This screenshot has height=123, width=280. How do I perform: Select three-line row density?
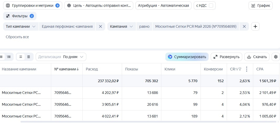tap(29, 57)
